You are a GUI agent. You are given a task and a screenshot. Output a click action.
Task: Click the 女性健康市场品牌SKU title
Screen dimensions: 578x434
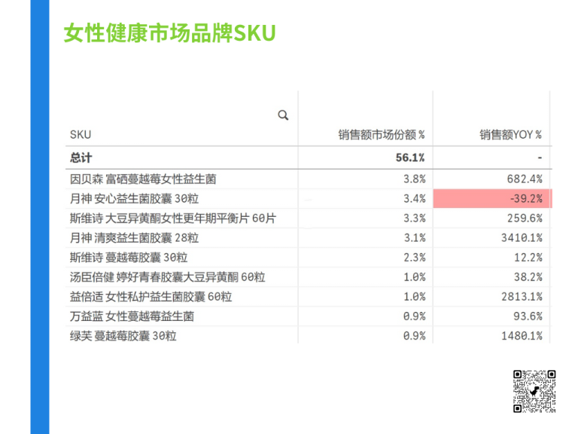pos(169,33)
